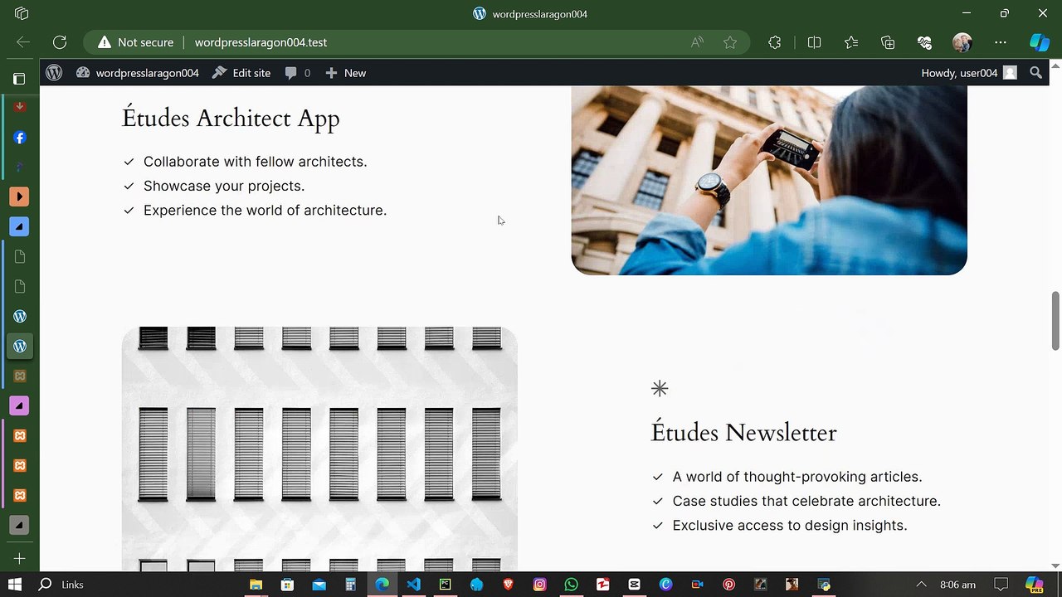Viewport: 1062px width, 597px height.
Task: Open Microsoft Store from the taskbar
Action: click(287, 585)
